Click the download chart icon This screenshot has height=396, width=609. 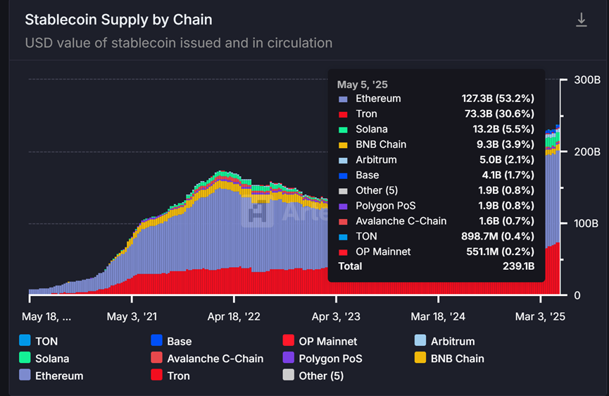pyautogui.click(x=582, y=20)
